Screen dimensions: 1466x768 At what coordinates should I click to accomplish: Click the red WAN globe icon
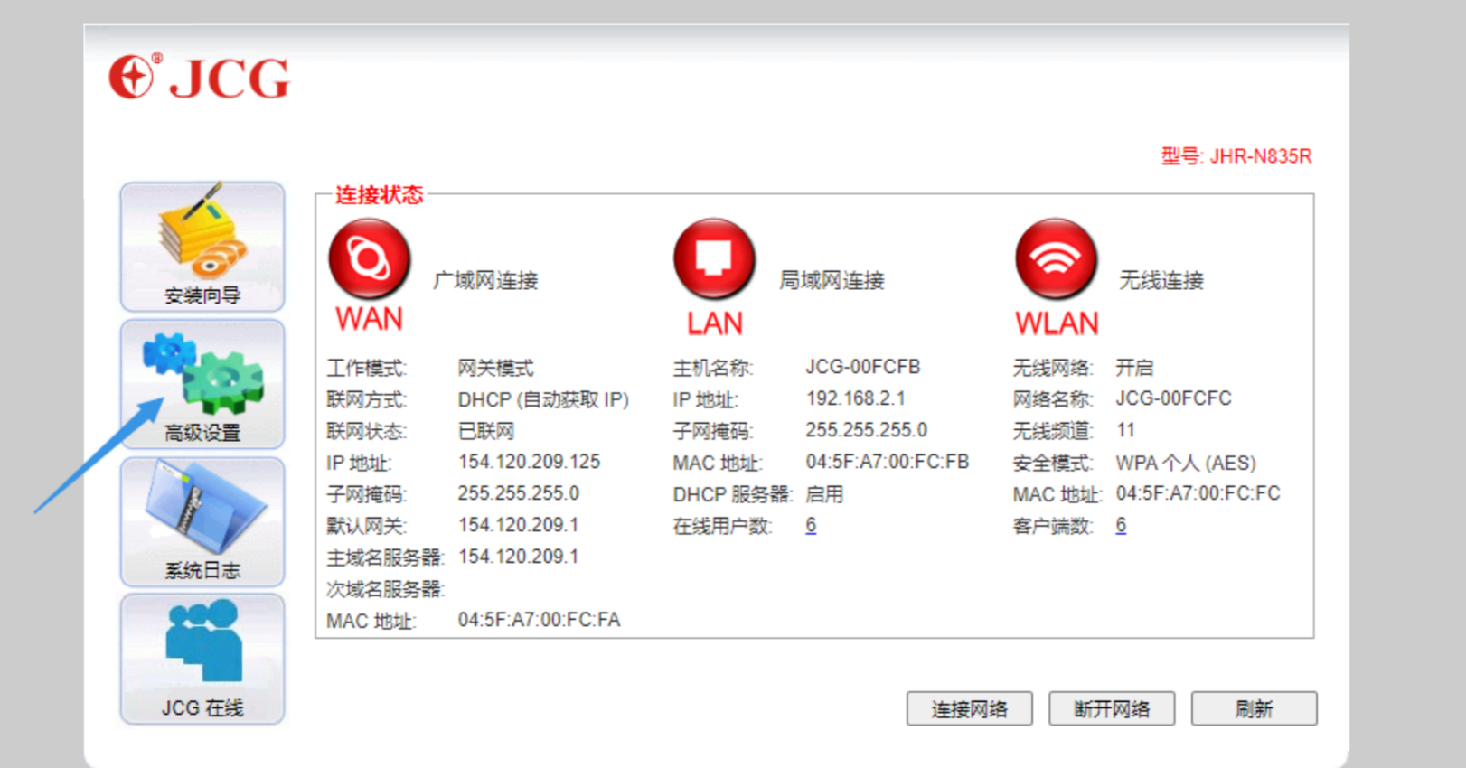[x=369, y=259]
